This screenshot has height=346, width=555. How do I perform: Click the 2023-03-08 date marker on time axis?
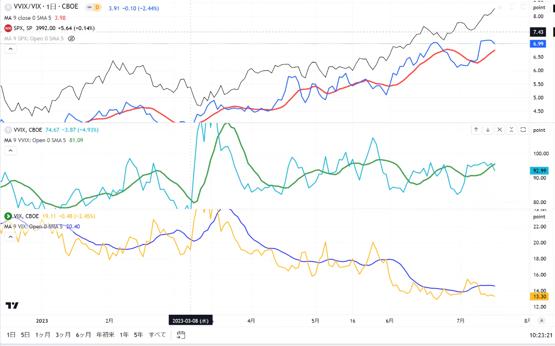[191, 321]
